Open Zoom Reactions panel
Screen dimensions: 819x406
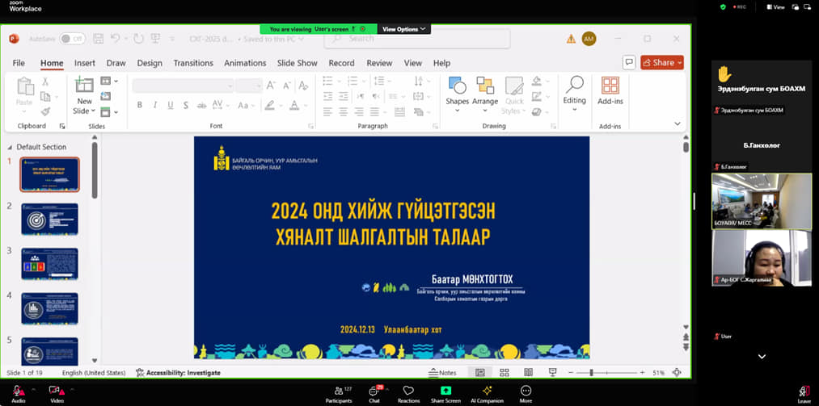[x=408, y=393]
